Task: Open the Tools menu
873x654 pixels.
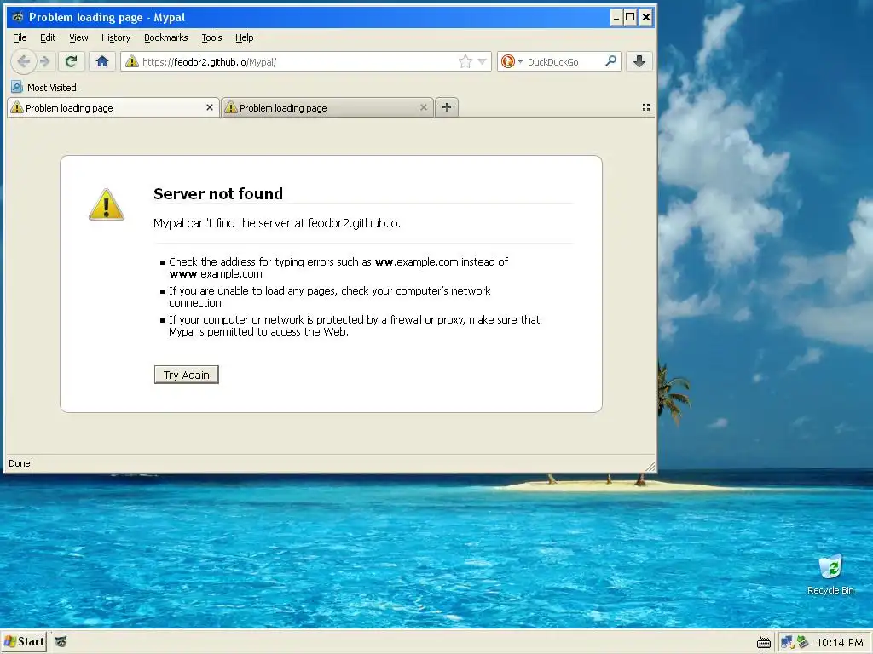Action: 211,37
